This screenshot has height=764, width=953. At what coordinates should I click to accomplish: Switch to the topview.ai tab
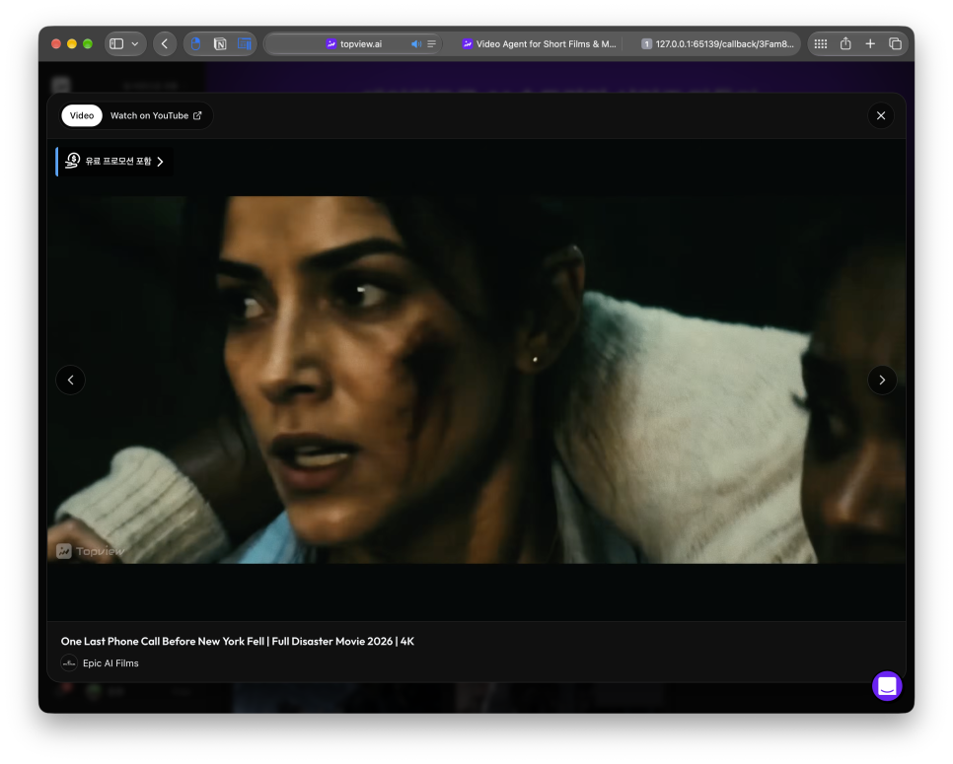(354, 43)
